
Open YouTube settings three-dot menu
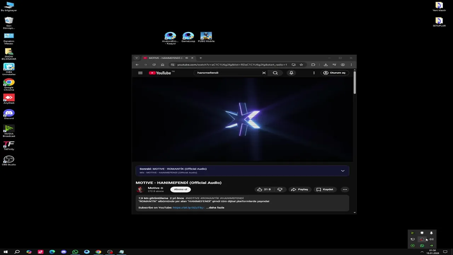coord(314,73)
